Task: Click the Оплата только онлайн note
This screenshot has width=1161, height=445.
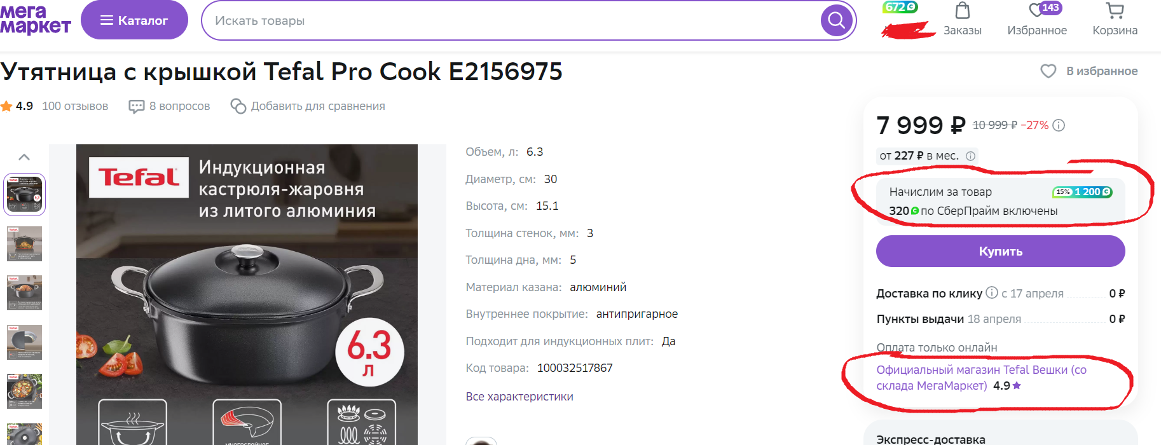Action: point(937,348)
